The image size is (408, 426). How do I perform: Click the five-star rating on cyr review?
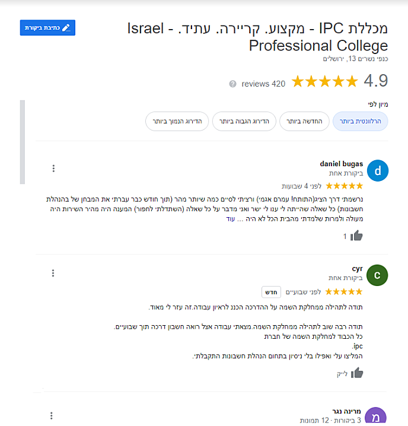pos(344,292)
